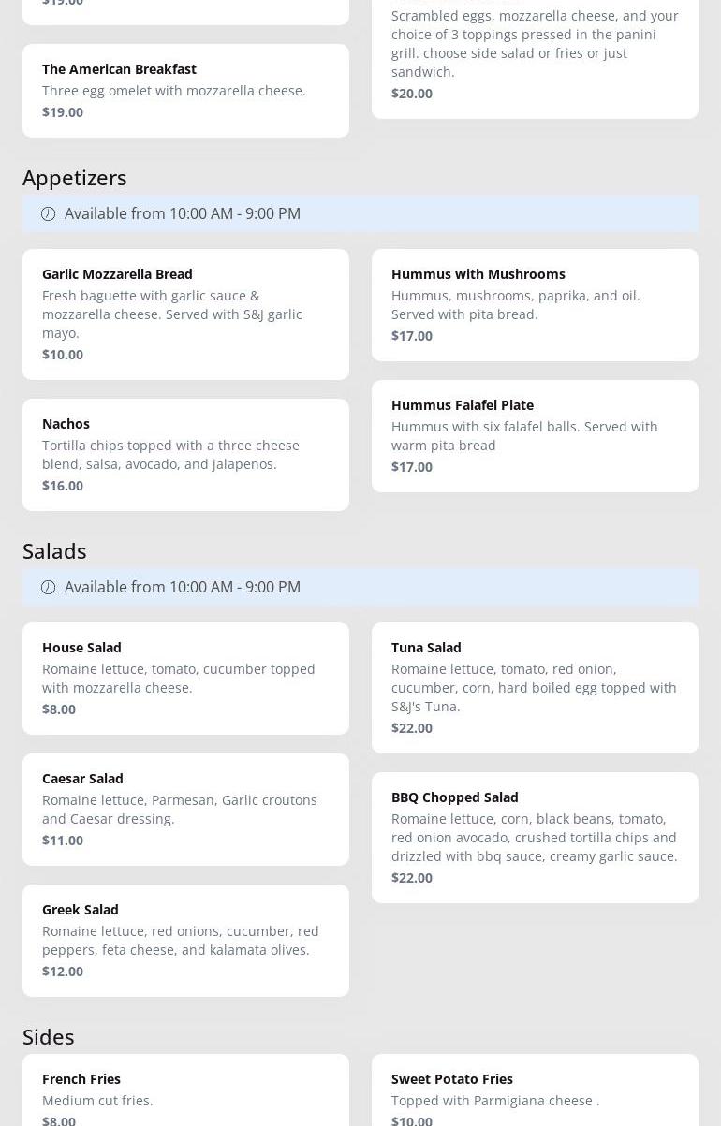Choose the Tuna Salad card
This screenshot has width=721, height=1126.
(535, 688)
